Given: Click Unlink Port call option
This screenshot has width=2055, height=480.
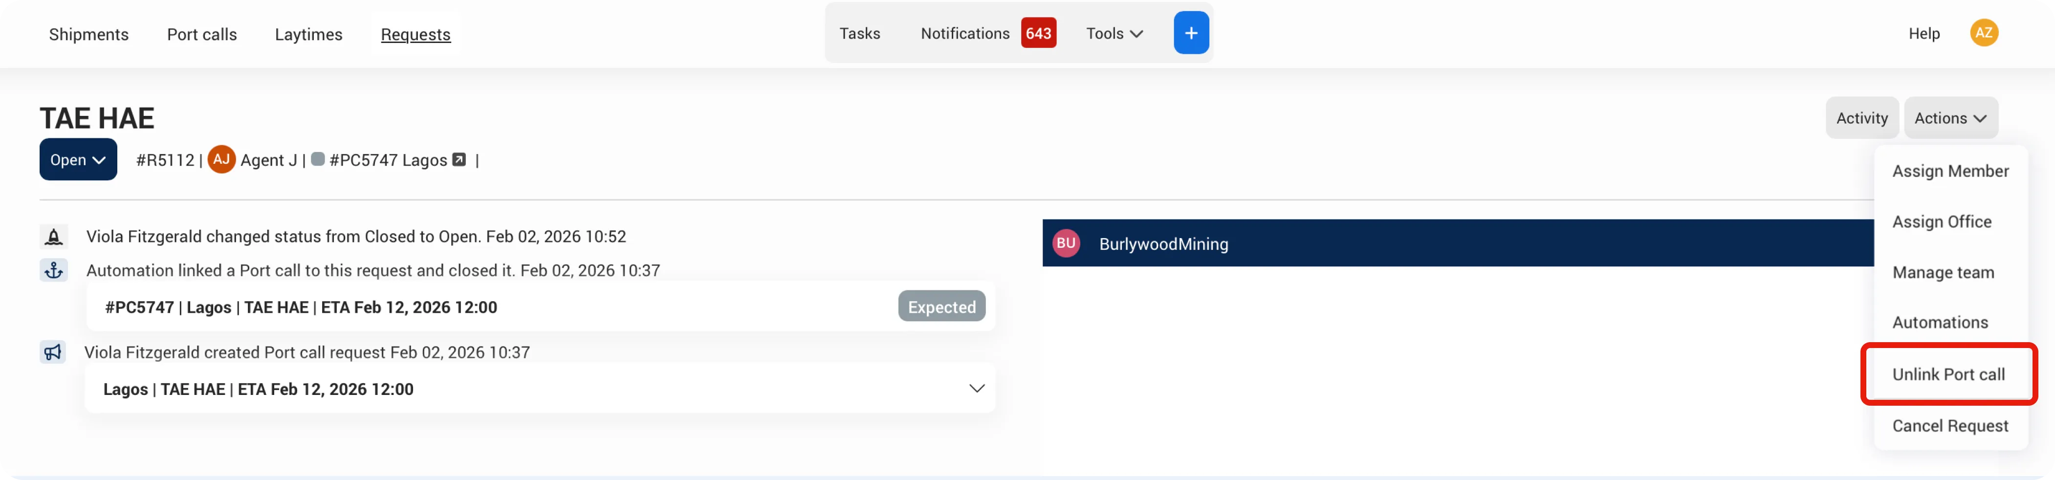Looking at the screenshot, I should pos(1948,374).
